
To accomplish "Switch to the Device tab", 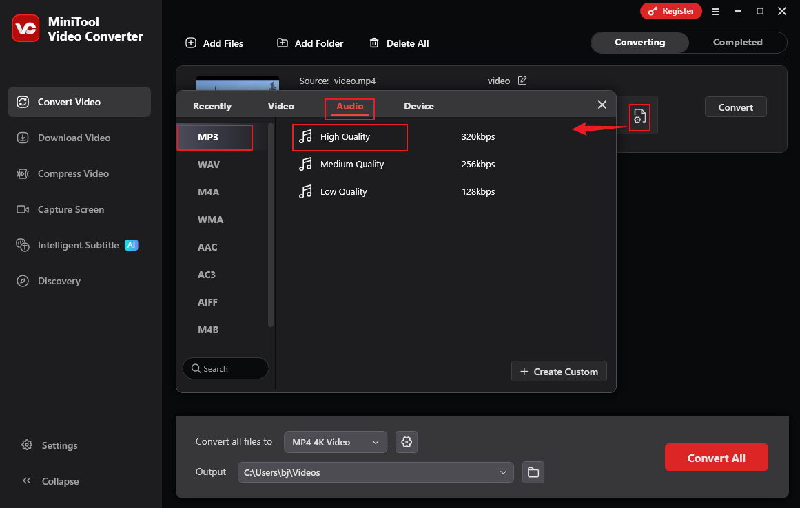I will point(418,106).
